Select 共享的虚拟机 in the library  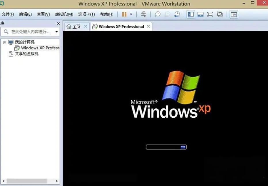(x=26, y=54)
